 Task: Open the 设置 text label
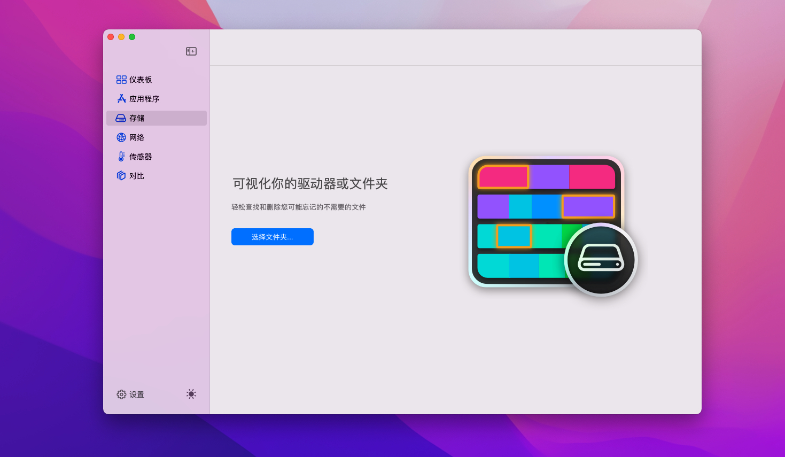pyautogui.click(x=137, y=394)
